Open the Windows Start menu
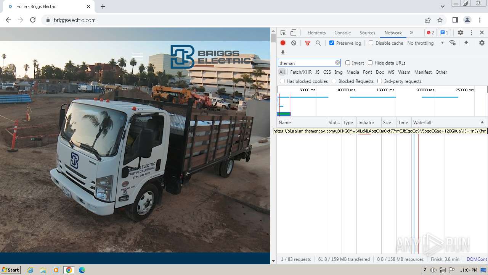Viewport: 488px width, 275px height. pyautogui.click(x=10, y=270)
